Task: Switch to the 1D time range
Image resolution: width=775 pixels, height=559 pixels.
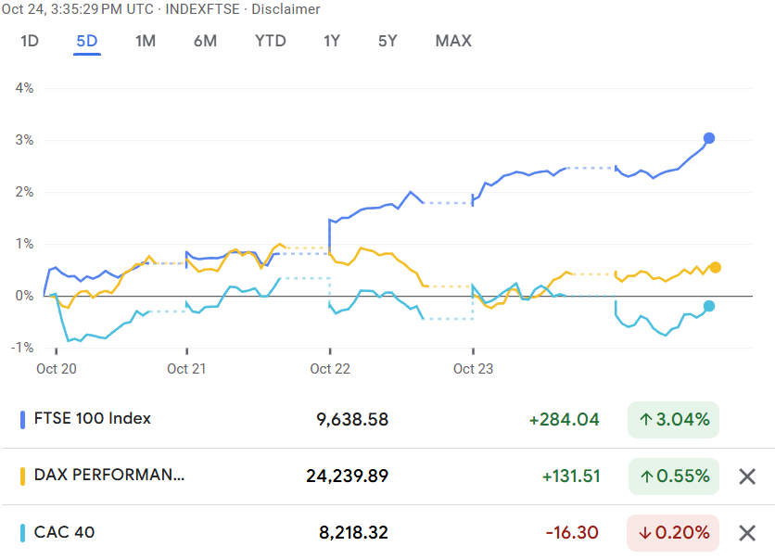Action: [x=30, y=41]
